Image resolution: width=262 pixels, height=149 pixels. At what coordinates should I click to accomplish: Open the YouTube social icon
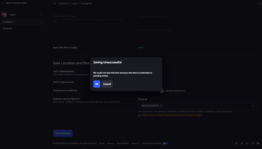pos(258,143)
